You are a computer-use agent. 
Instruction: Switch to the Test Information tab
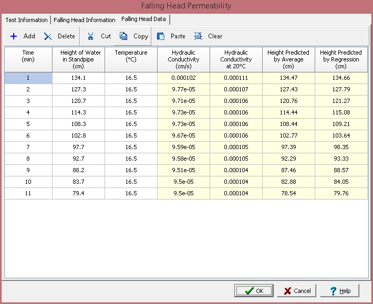click(26, 20)
